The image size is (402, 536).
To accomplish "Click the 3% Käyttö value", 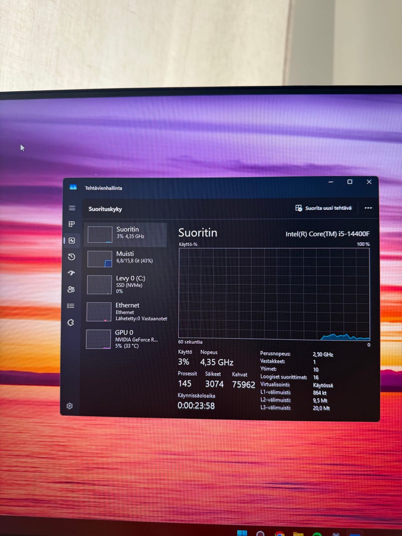I will pyautogui.click(x=183, y=362).
